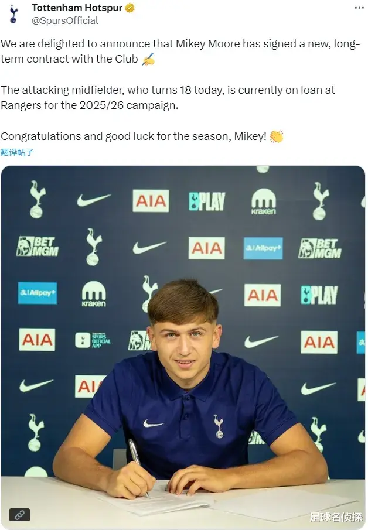This screenshot has width=368, height=530.
Task: Click the 足球名侦探 watermark
Action: click(x=336, y=517)
